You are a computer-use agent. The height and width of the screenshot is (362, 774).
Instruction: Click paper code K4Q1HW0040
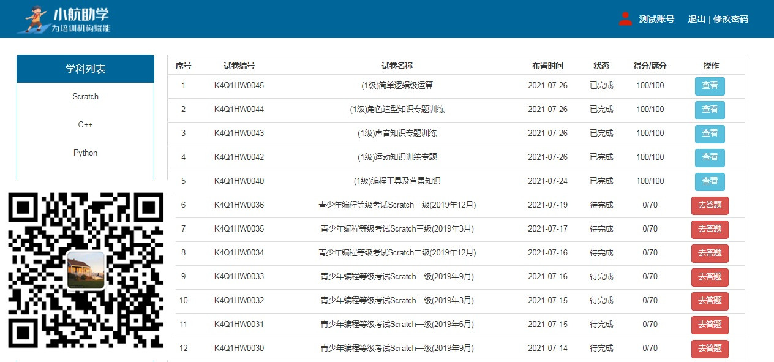coord(239,181)
